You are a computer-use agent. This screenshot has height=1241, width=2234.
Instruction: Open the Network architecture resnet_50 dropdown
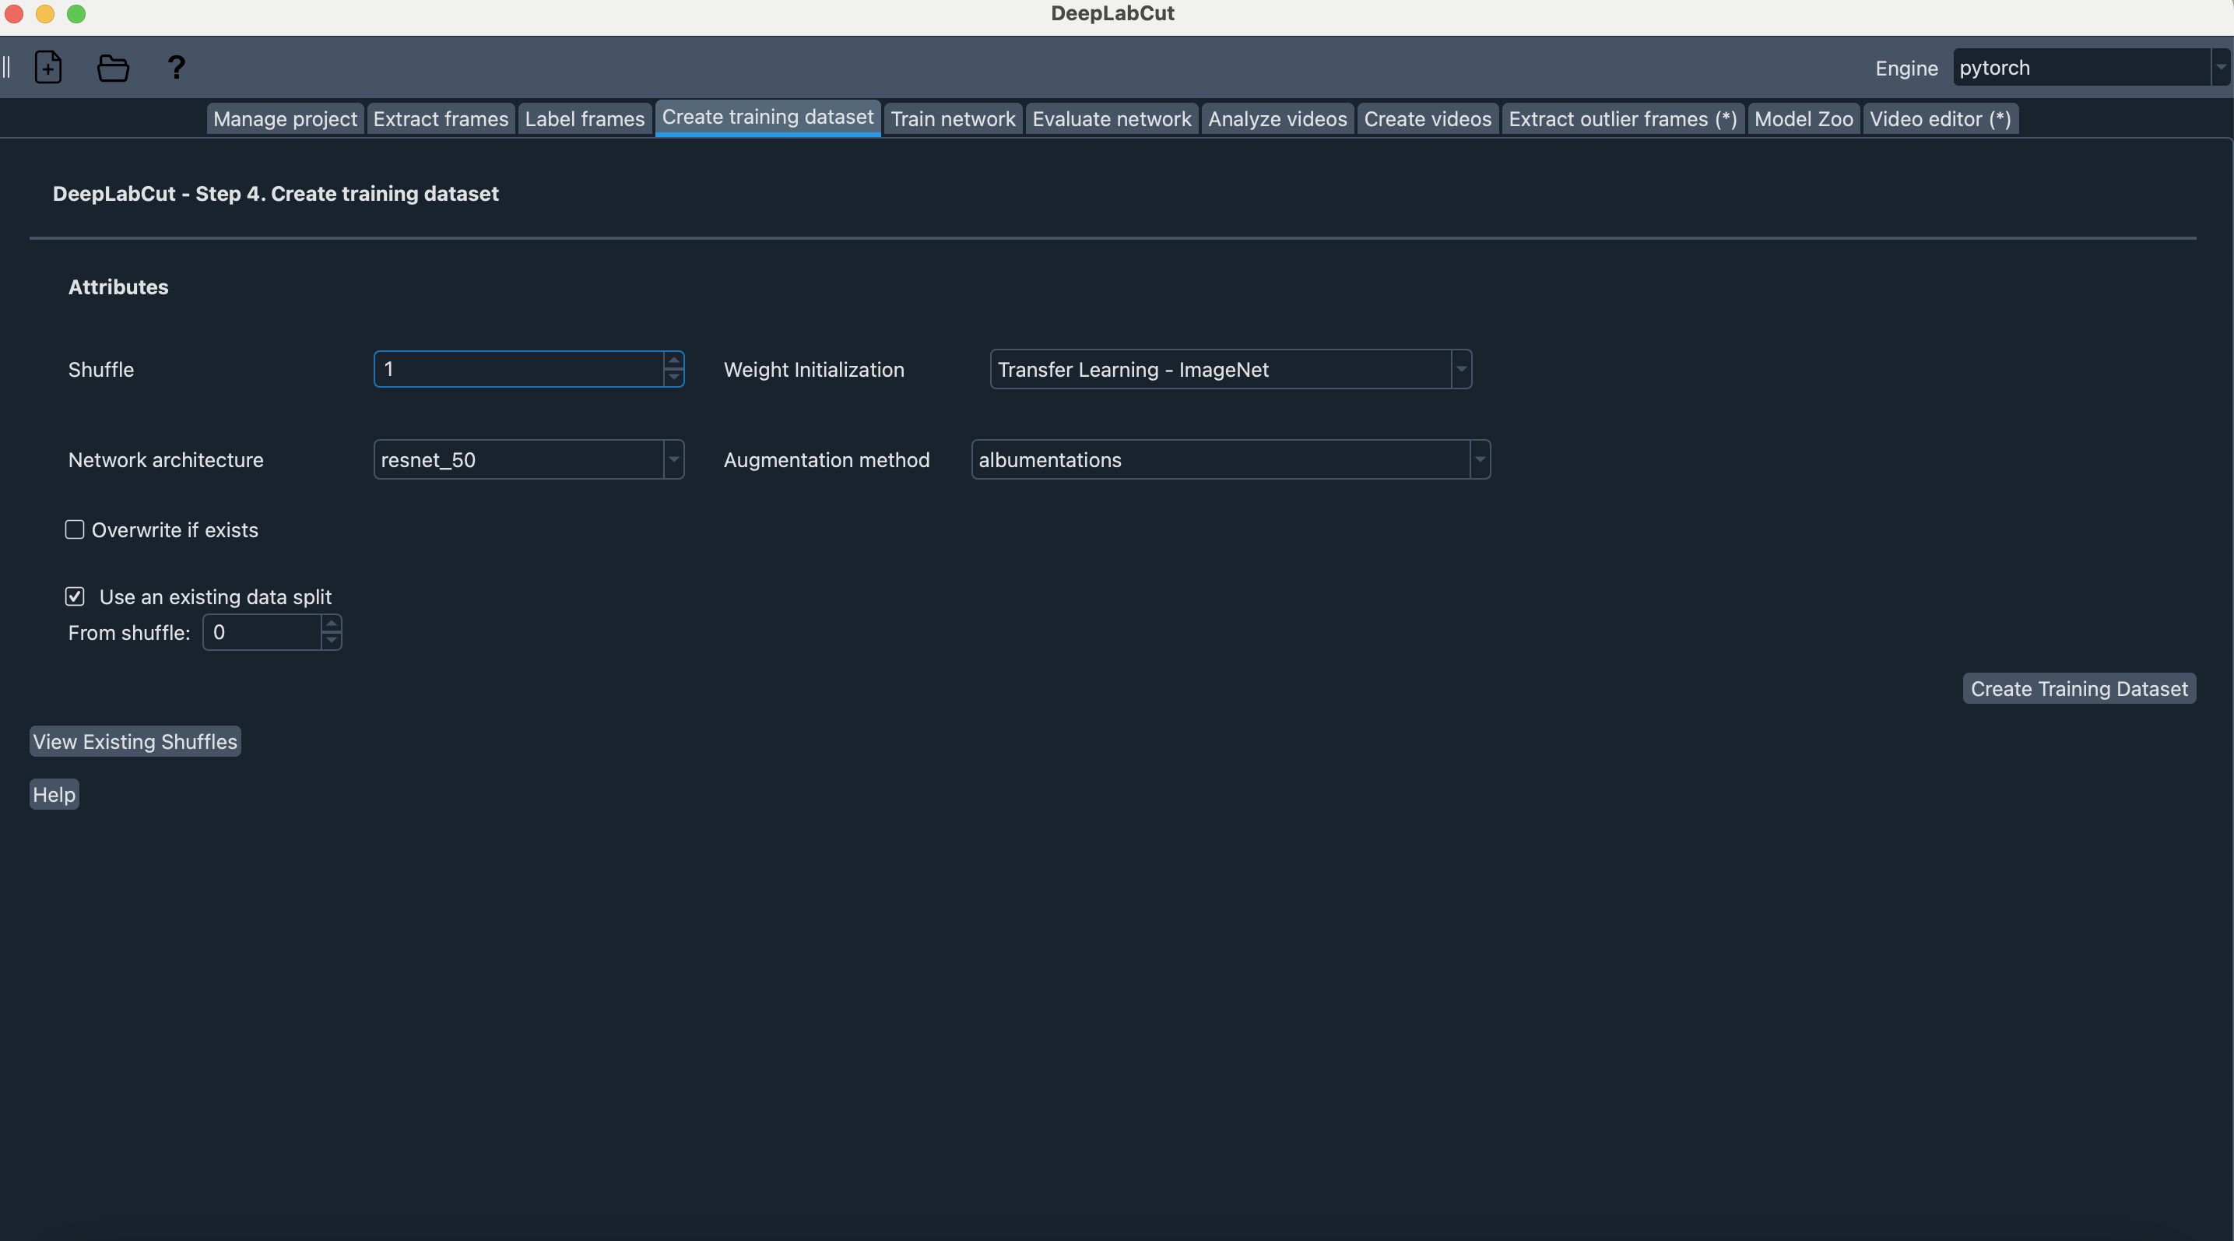pos(529,459)
